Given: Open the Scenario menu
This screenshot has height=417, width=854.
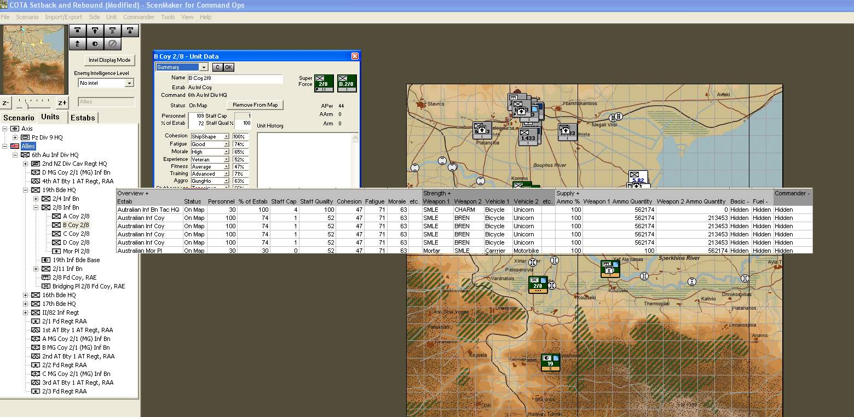Looking at the screenshot, I should [27, 17].
